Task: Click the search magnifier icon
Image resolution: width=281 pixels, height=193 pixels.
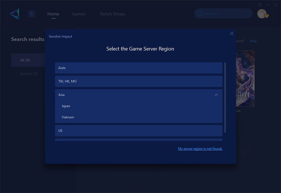Action: (200, 13)
